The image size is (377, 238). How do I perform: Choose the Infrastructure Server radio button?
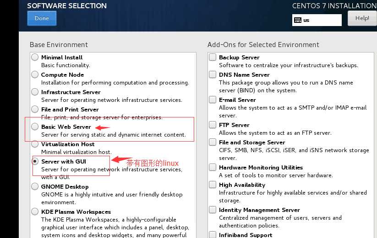click(35, 92)
